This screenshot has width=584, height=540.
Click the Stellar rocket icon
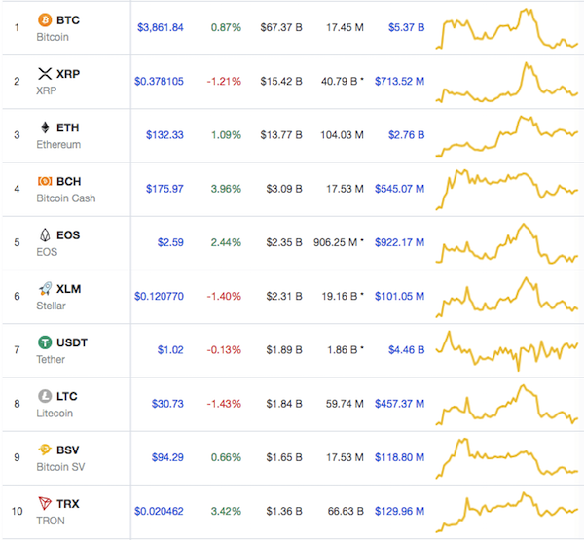tap(44, 289)
